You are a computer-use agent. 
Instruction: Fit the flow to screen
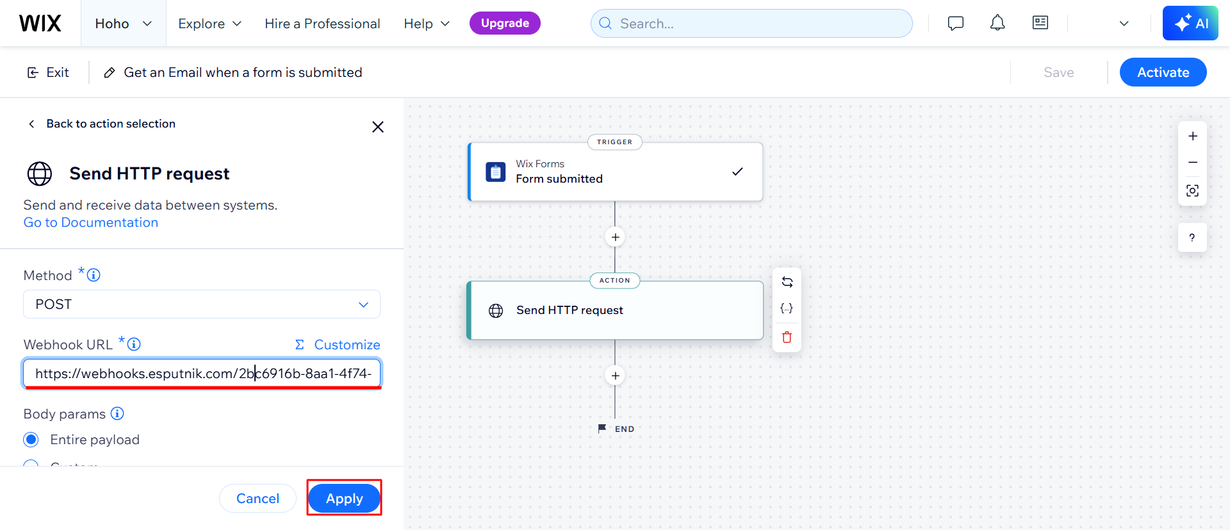[x=1193, y=191]
